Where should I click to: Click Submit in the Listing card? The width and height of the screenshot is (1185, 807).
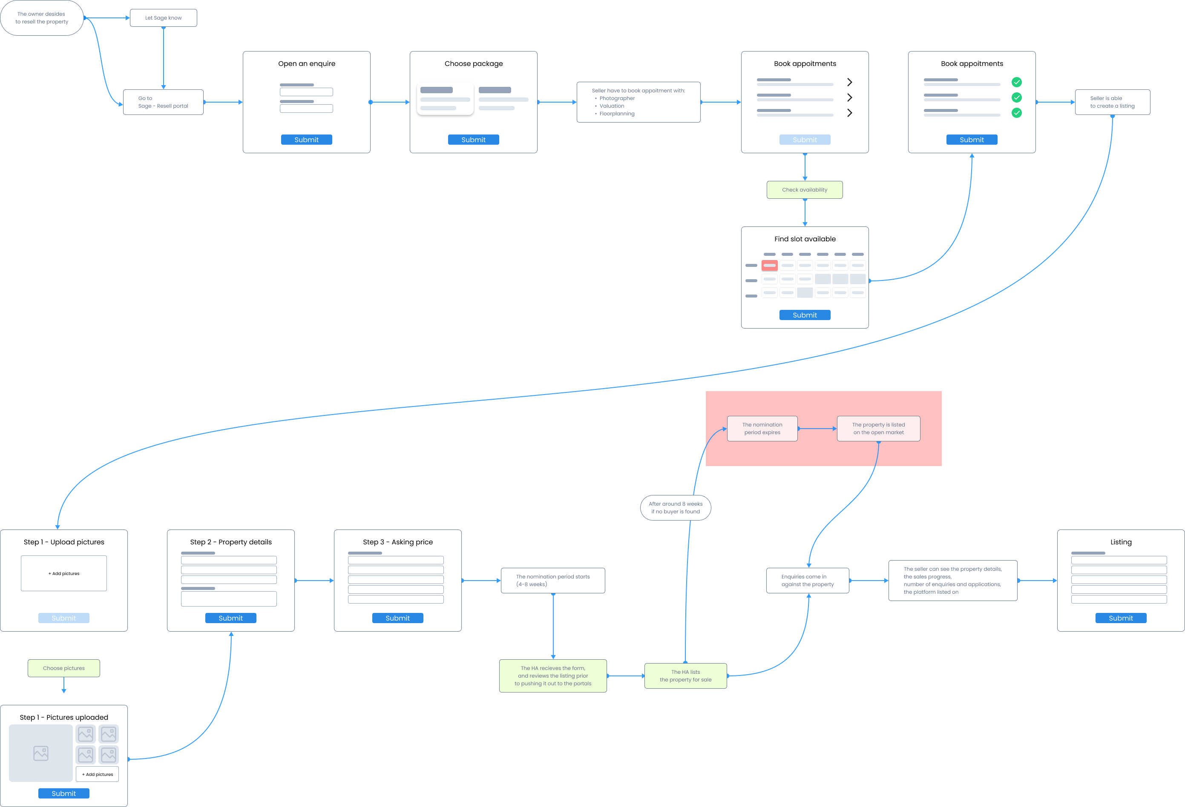[1121, 618]
